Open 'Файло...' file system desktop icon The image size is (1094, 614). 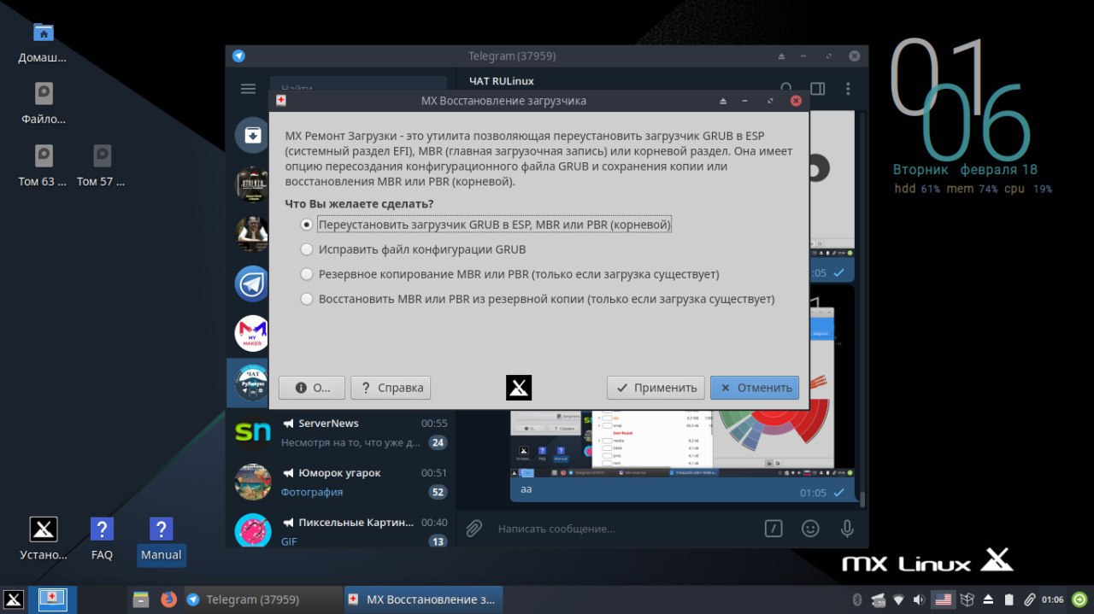[x=43, y=103]
